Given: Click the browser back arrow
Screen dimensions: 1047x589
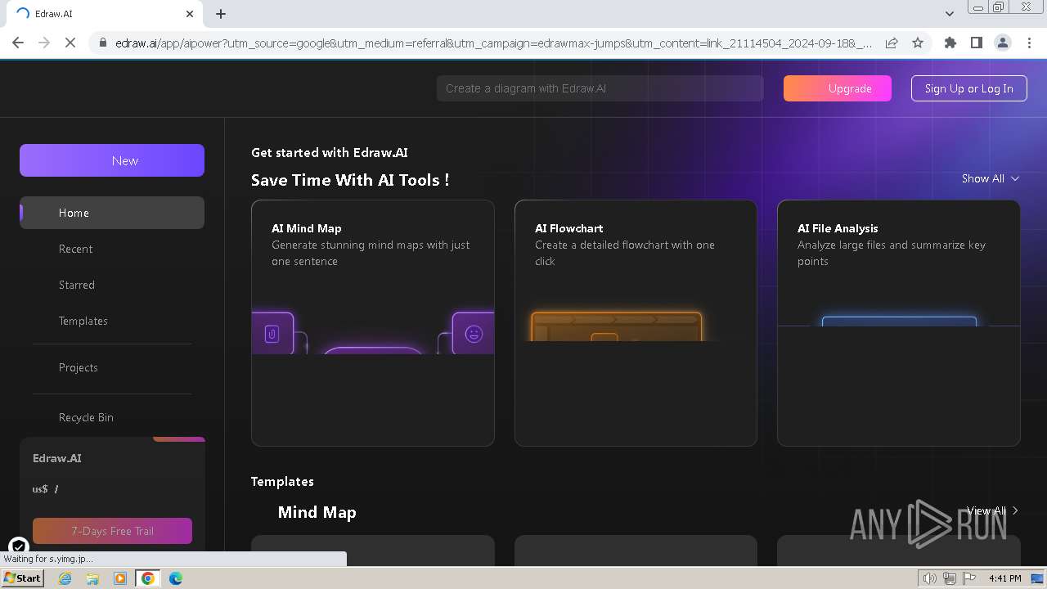Looking at the screenshot, I should (18, 43).
